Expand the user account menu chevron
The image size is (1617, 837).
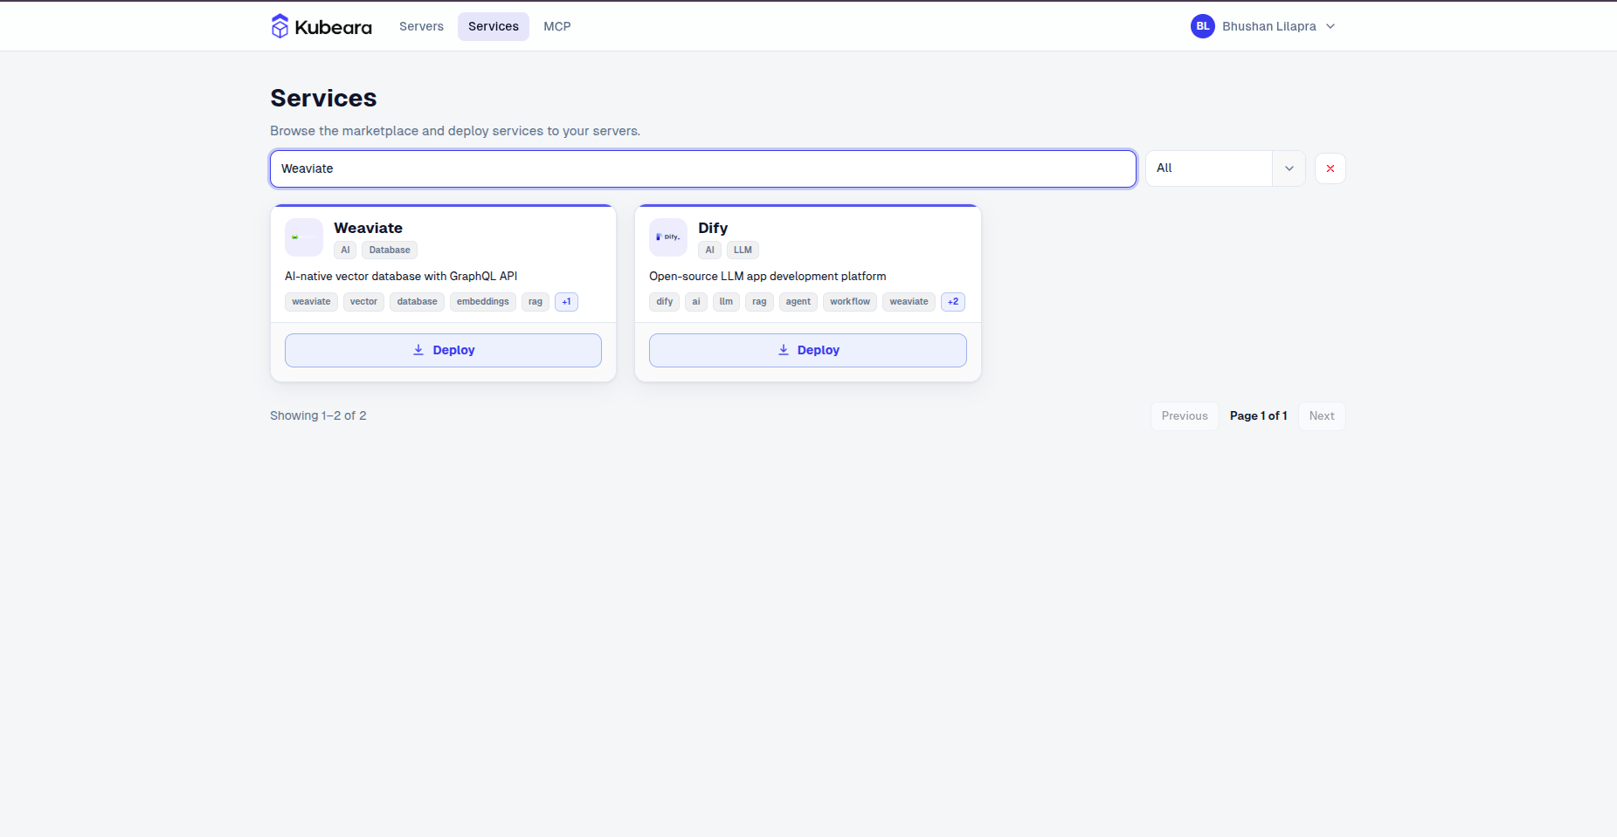[x=1330, y=26]
